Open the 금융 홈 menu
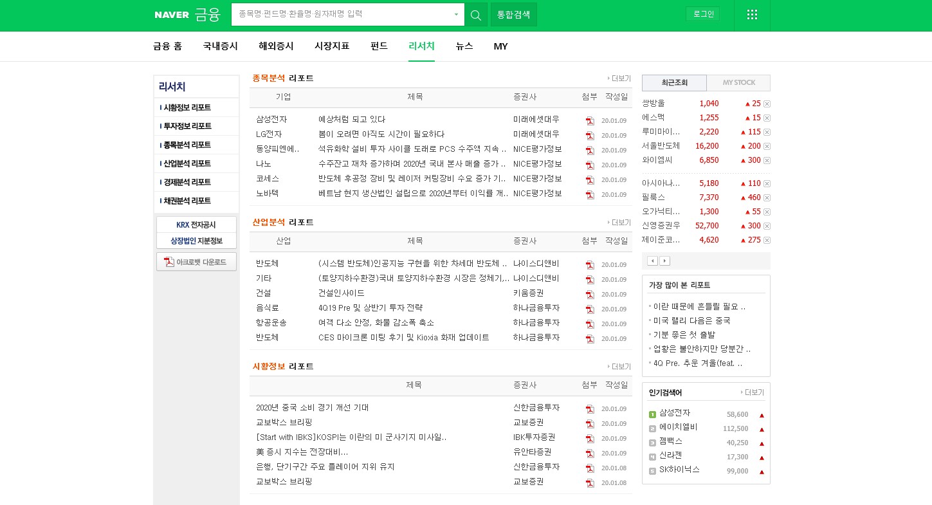Screen dimensions: 932x505 click(167, 46)
